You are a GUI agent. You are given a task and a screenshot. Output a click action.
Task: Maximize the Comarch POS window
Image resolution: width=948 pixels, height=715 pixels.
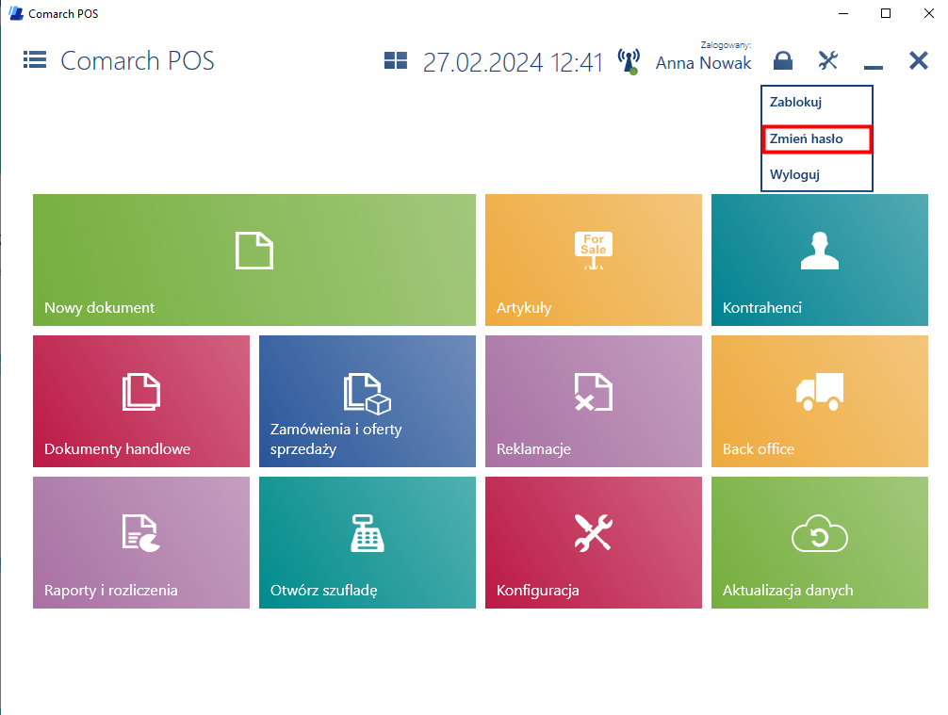(886, 13)
